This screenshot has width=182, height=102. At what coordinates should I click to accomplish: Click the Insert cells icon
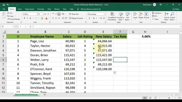(x=135, y=14)
